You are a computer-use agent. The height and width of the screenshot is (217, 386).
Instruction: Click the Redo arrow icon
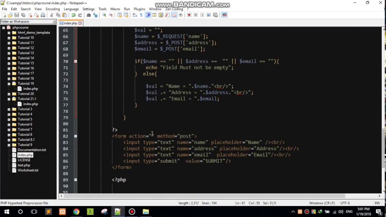point(80,15)
